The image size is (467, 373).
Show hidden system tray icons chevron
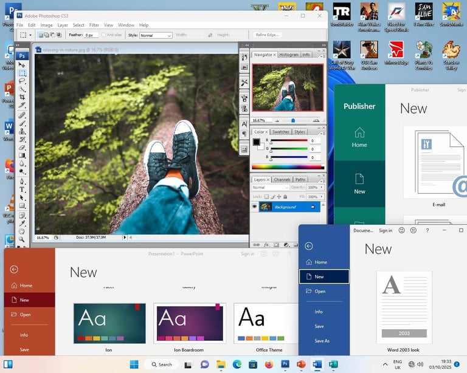tap(385, 364)
